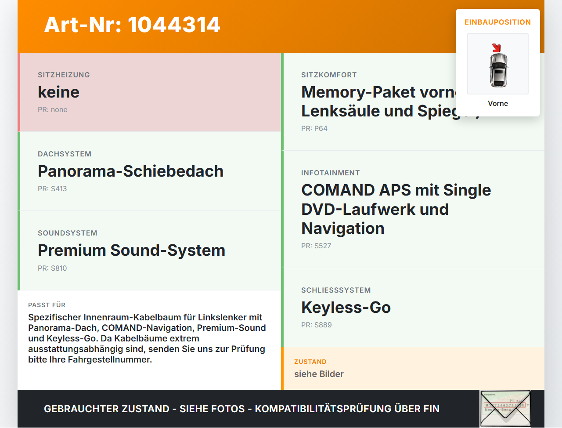Select the COMAND APS infotainment entry

click(x=413, y=209)
